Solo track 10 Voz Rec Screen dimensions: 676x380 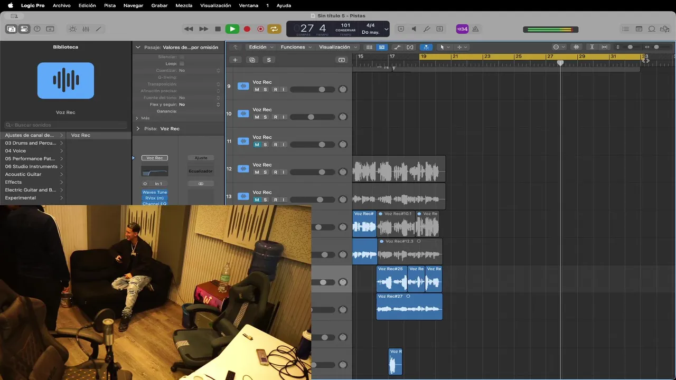[x=265, y=117]
